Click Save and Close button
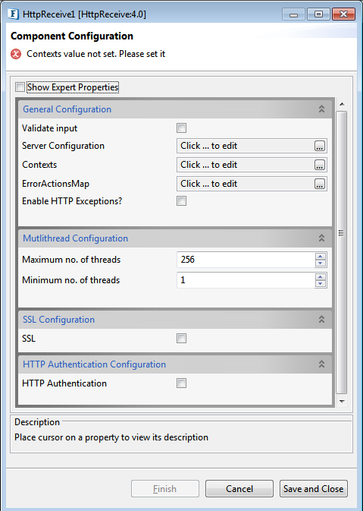This screenshot has width=363, height=511. click(314, 488)
